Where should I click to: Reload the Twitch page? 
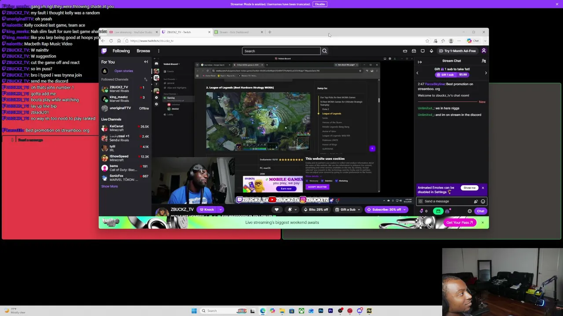111,41
